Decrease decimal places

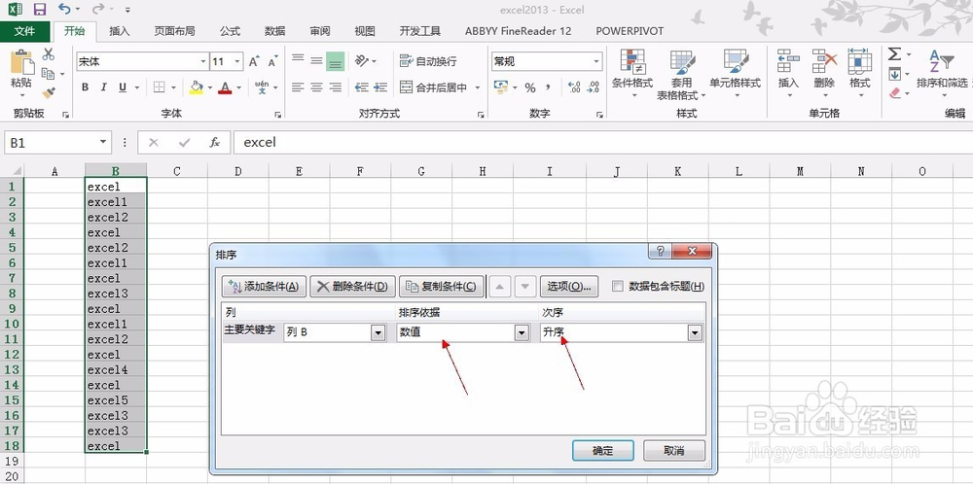click(x=594, y=87)
